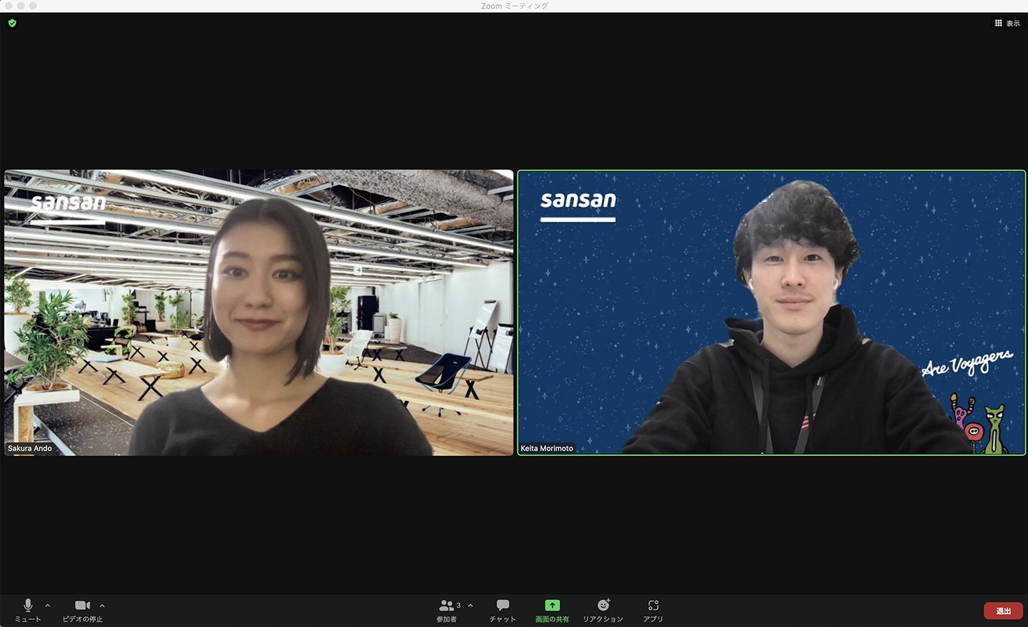Click the grid icon next to 表示

tap(998, 24)
